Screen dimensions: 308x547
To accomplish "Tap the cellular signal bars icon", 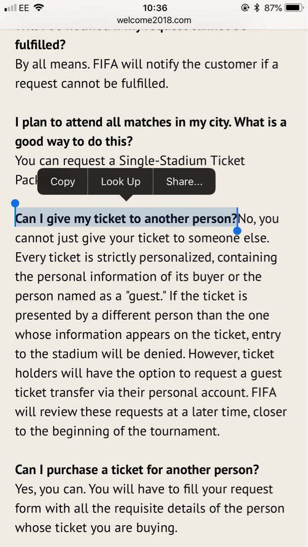I will (10, 8).
